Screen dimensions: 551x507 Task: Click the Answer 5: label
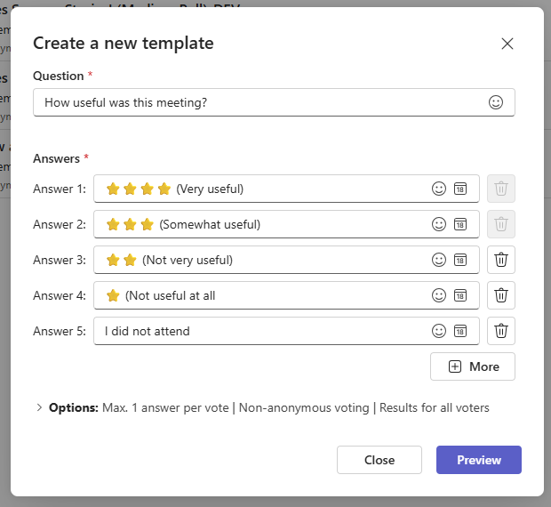60,331
